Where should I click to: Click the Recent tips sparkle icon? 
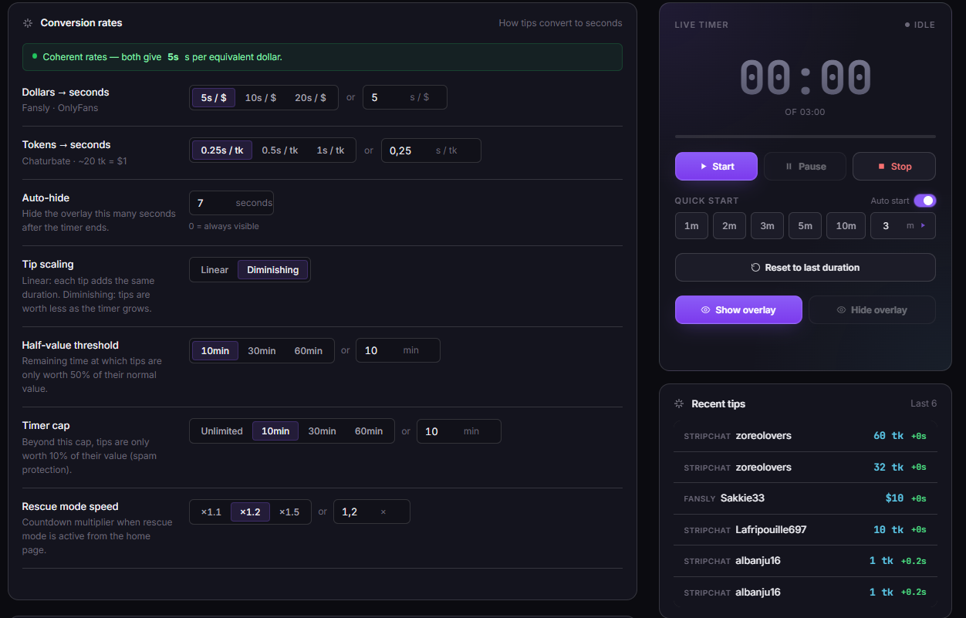pyautogui.click(x=679, y=404)
